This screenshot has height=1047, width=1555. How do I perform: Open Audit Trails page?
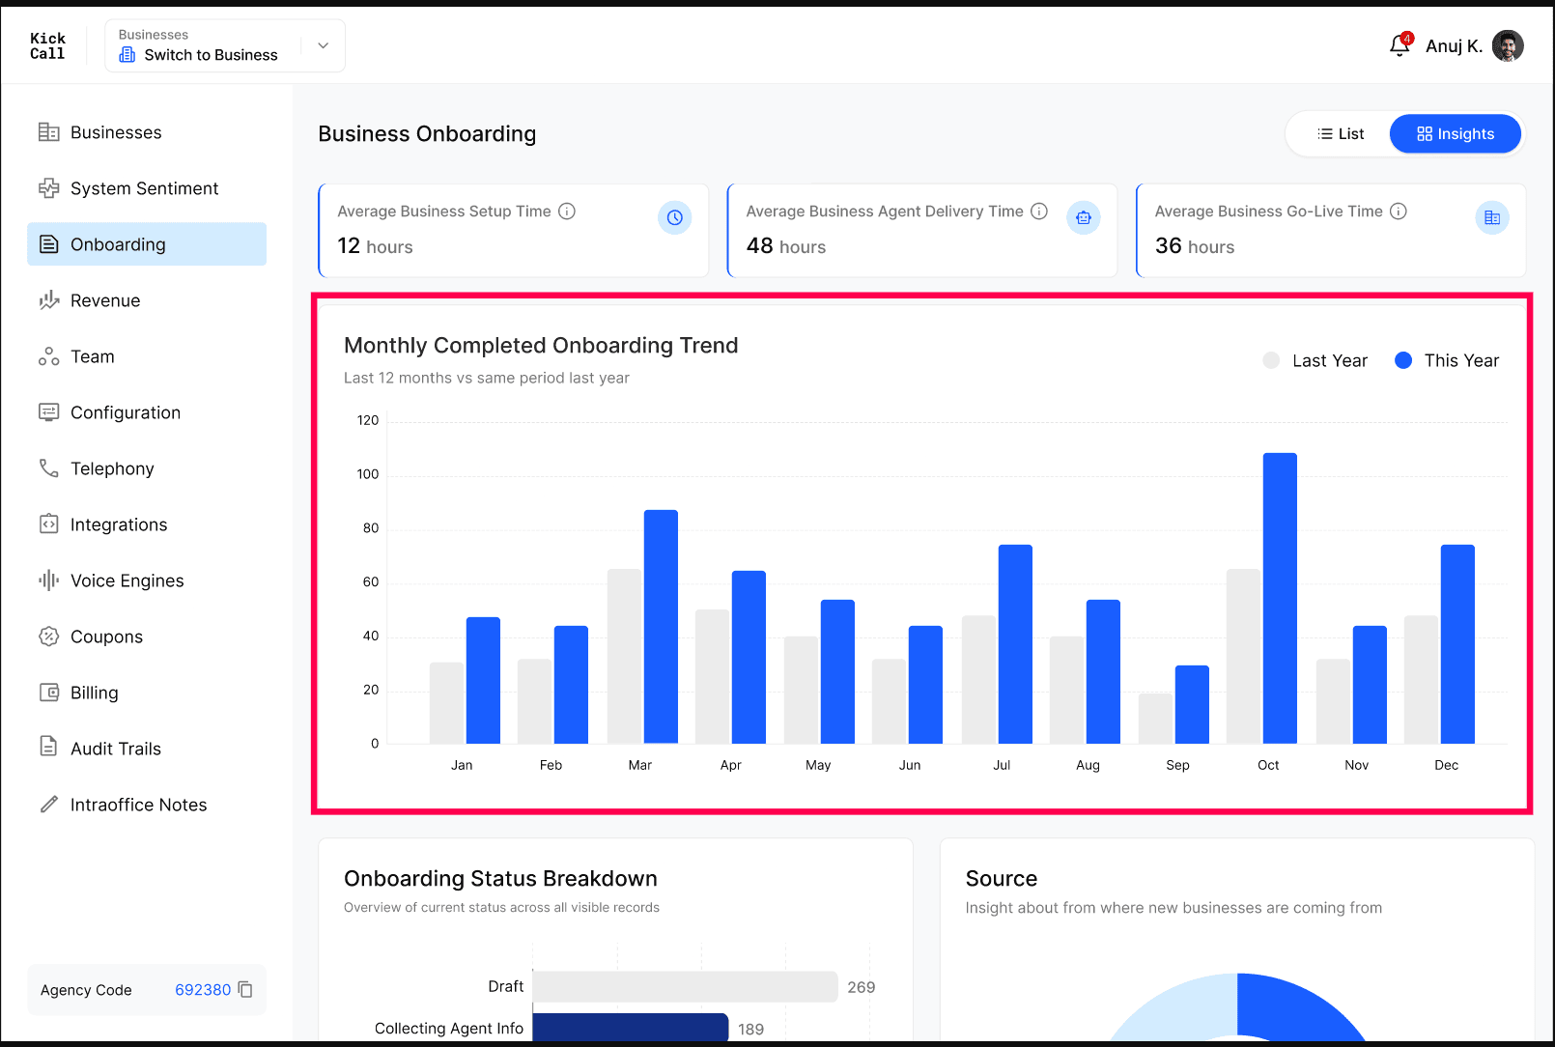[x=147, y=749]
